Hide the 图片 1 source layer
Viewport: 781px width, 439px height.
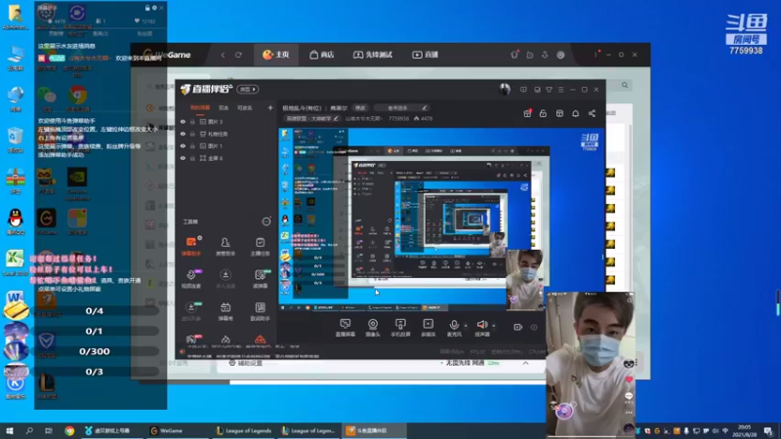[x=183, y=145]
